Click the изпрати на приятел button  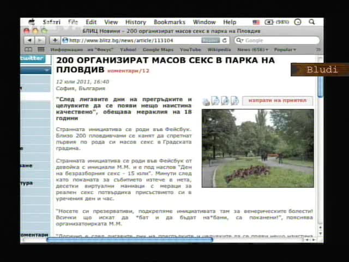[278, 100]
